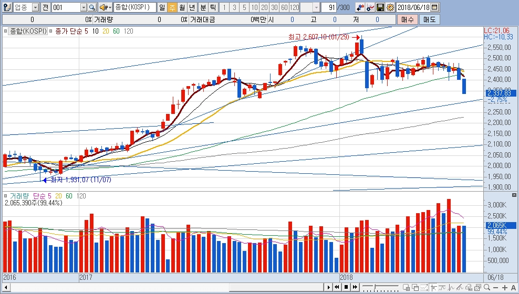Click the magnifier zoom icon in bottom toolbar

(487, 287)
